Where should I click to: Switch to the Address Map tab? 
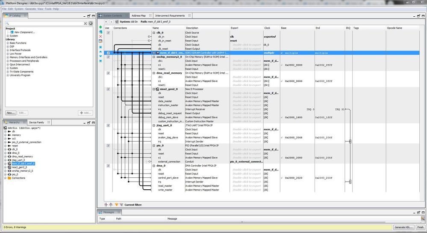[138, 16]
